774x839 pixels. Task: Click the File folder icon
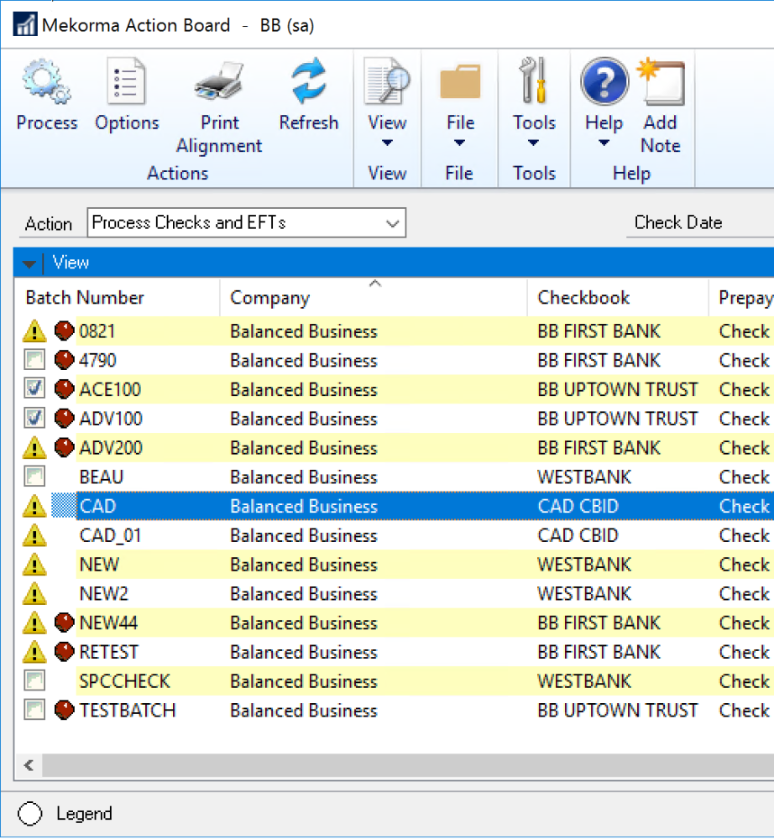tap(460, 81)
